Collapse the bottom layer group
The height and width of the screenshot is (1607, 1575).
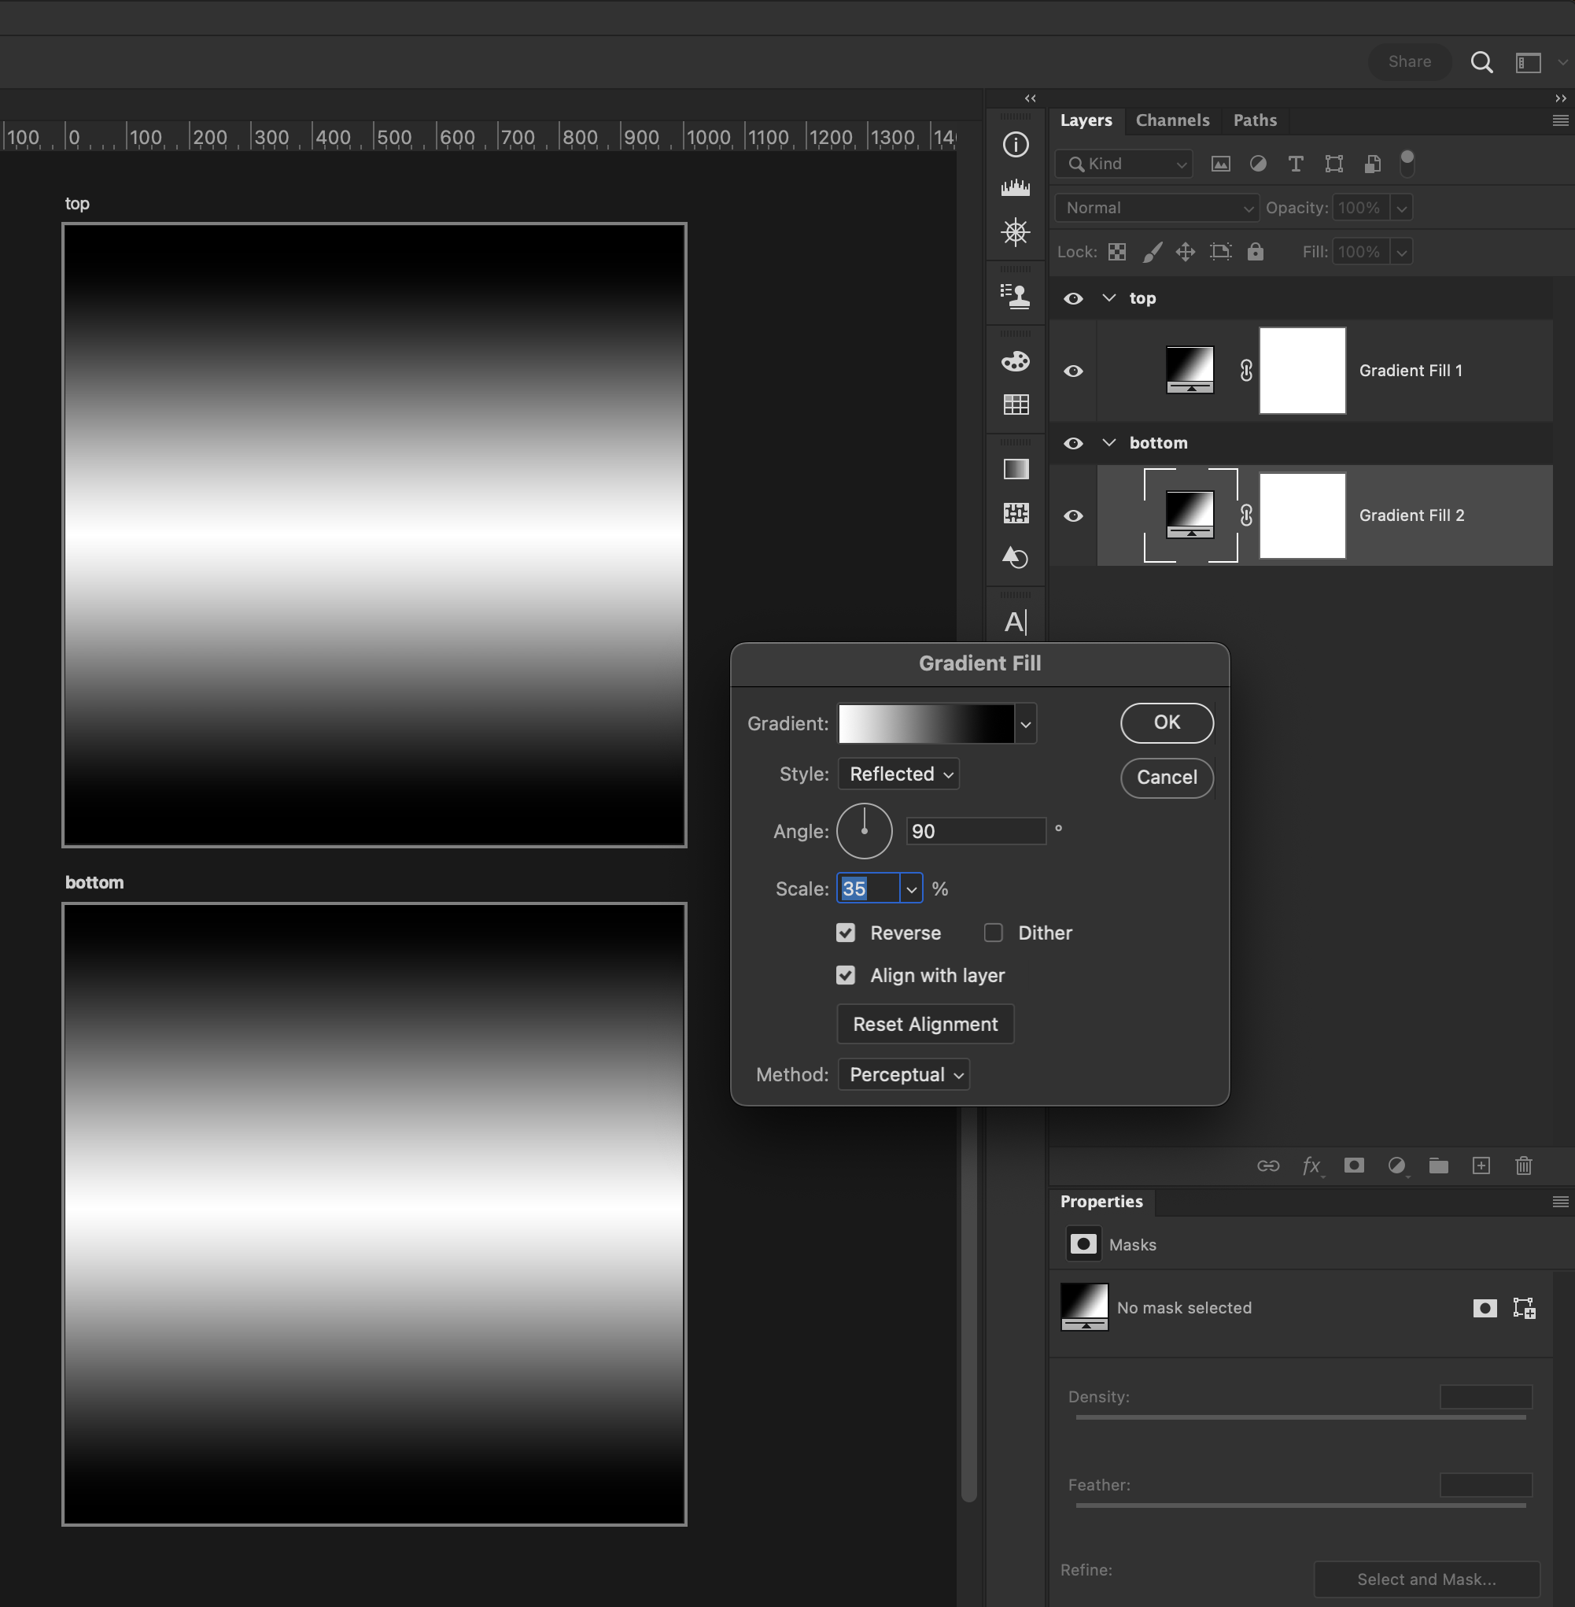1108,443
